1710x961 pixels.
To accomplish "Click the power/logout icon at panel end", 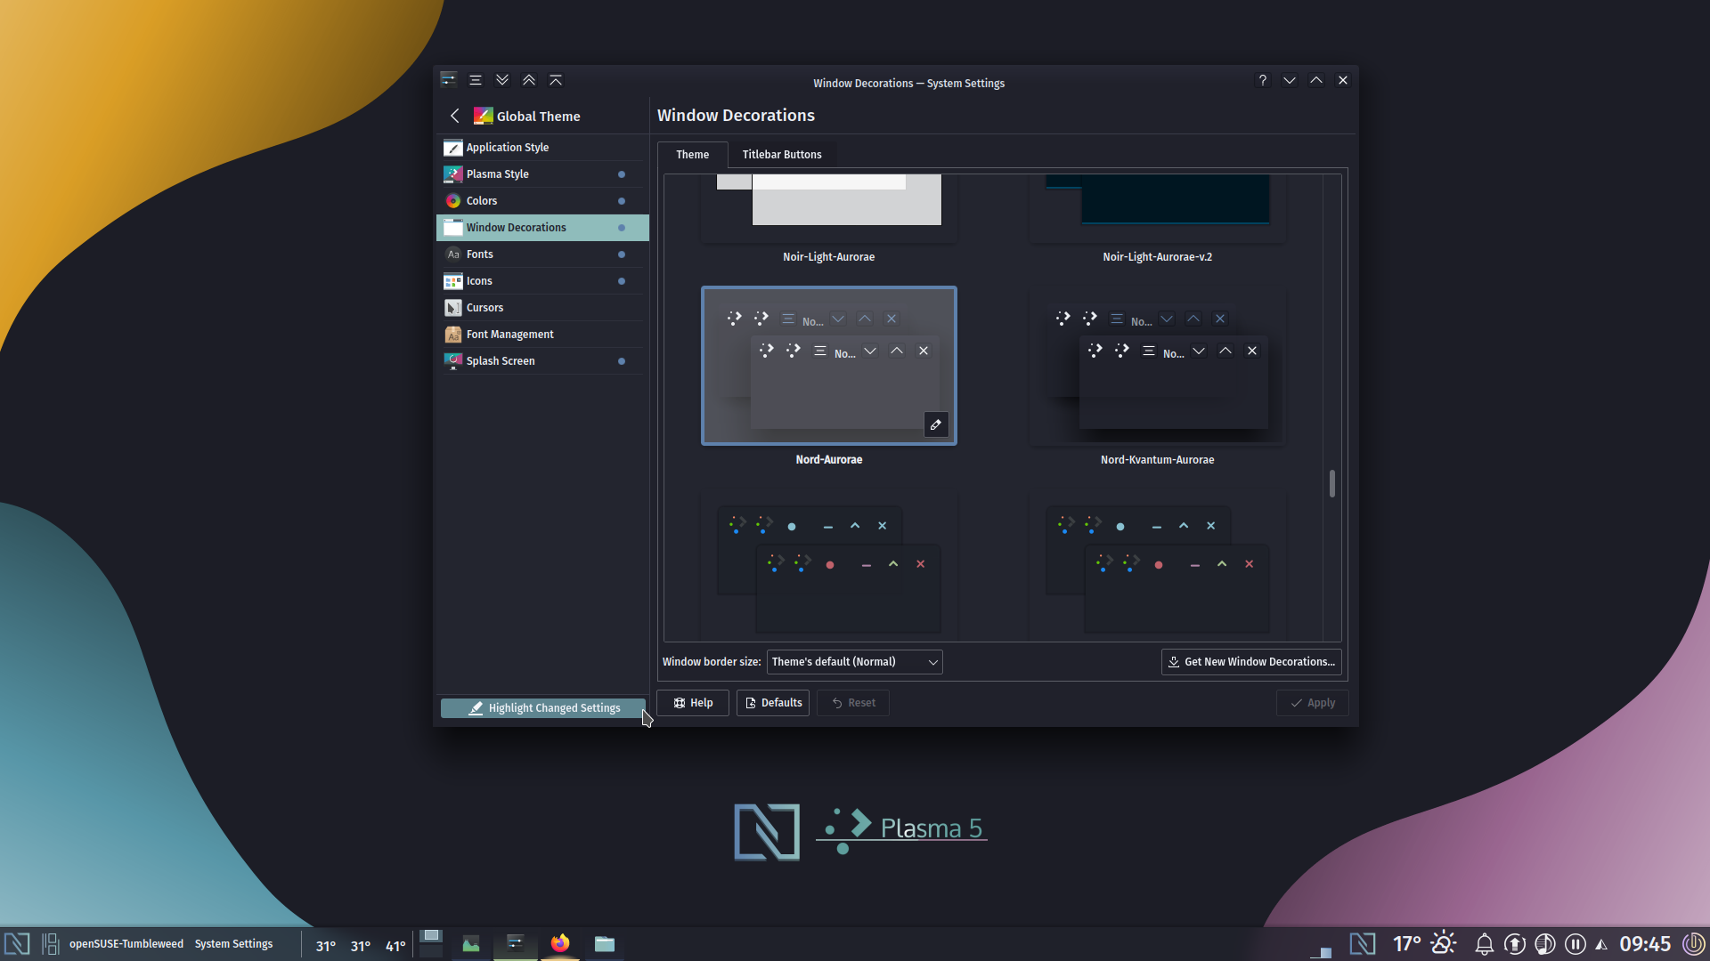I will (x=1694, y=944).
